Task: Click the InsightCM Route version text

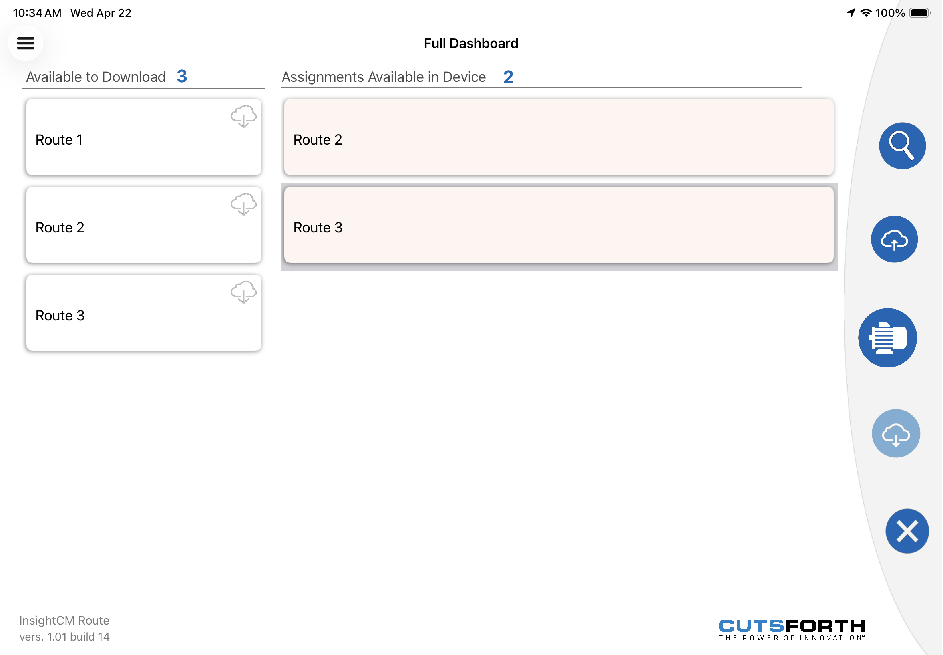Action: click(x=64, y=628)
